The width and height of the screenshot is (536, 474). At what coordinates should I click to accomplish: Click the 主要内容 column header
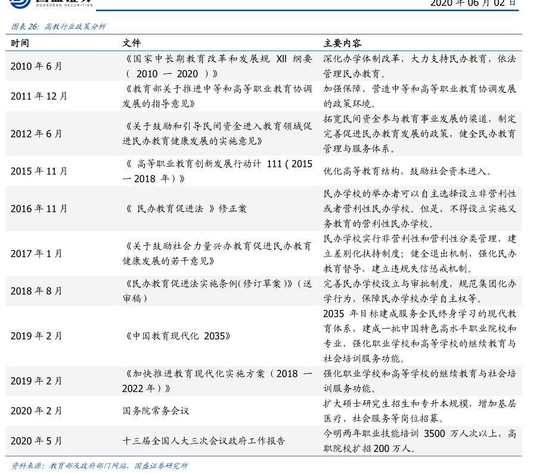tap(342, 43)
